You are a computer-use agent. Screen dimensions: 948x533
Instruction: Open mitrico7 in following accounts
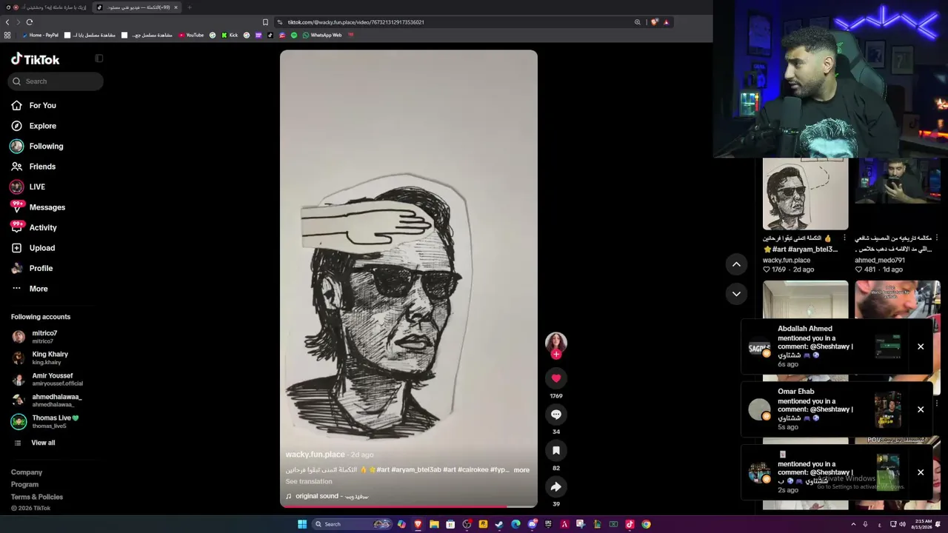pos(35,337)
